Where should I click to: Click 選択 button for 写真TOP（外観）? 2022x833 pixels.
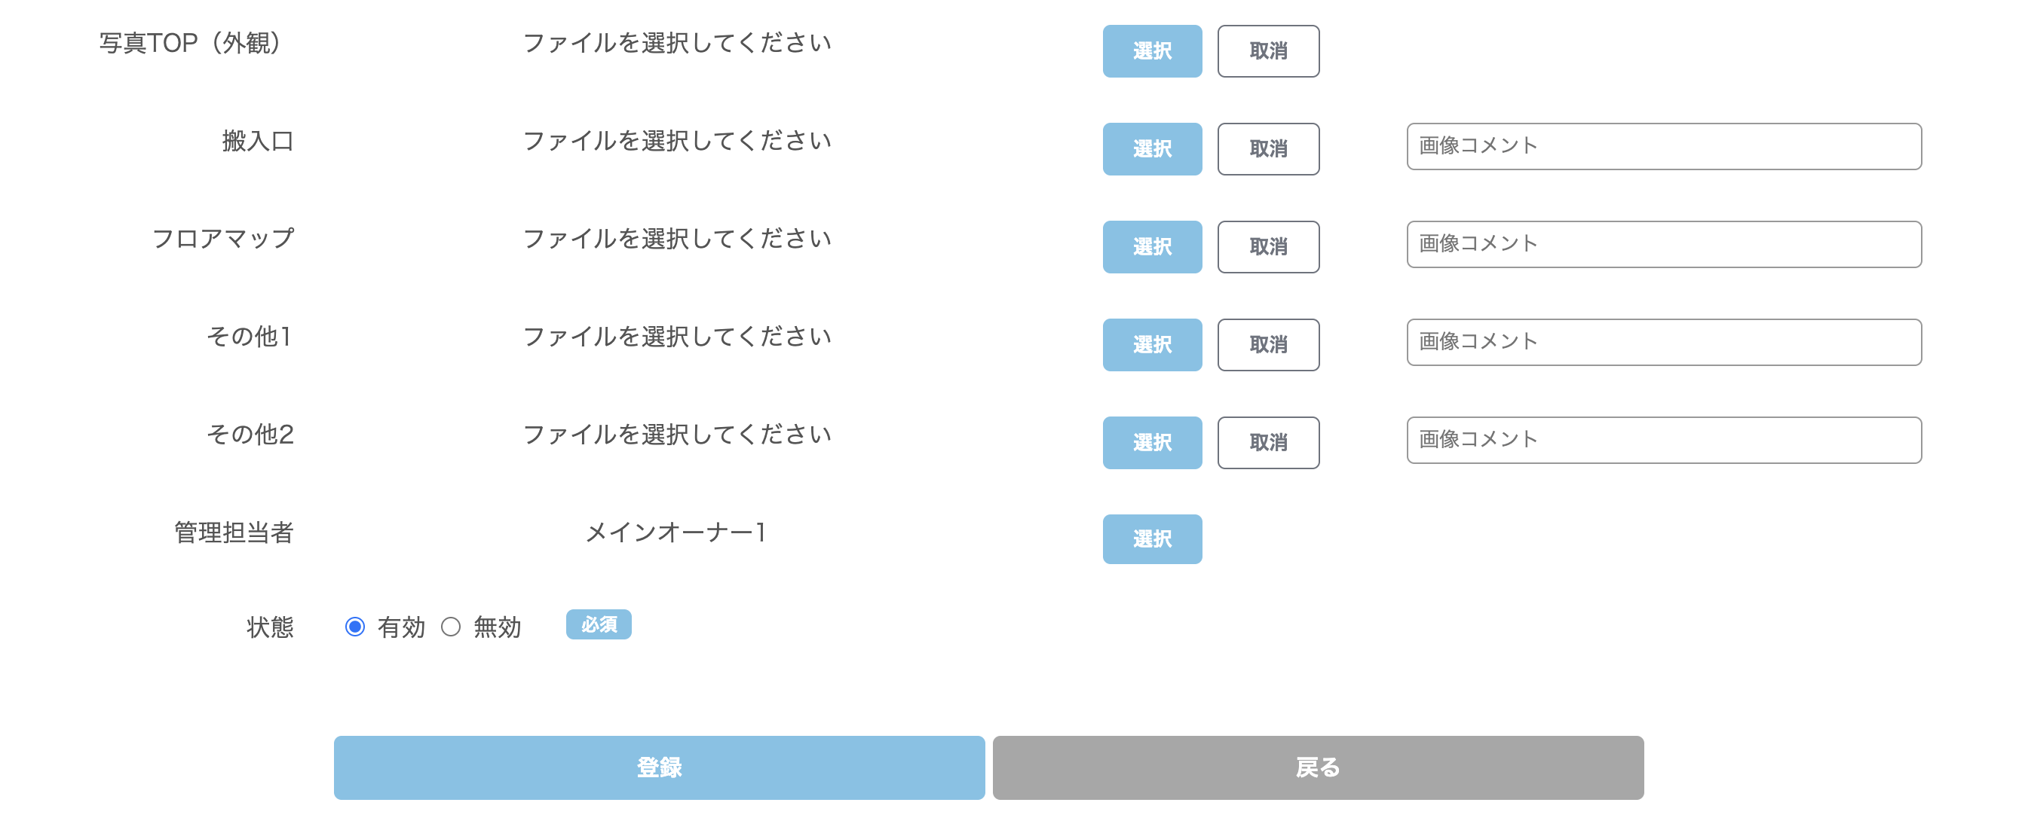[1151, 51]
